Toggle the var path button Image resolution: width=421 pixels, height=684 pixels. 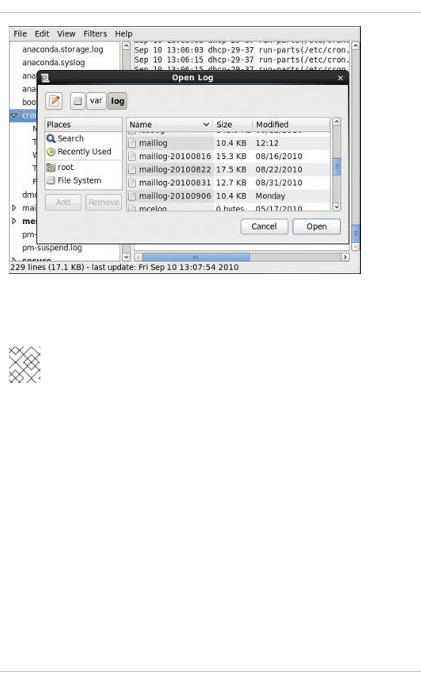pyautogui.click(x=96, y=101)
